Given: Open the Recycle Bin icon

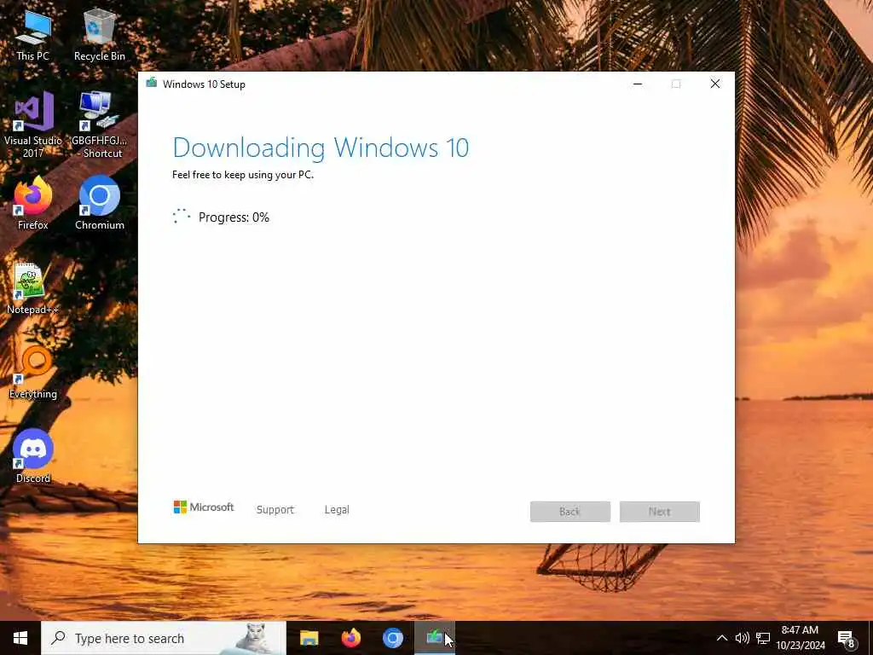Looking at the screenshot, I should (x=99, y=34).
